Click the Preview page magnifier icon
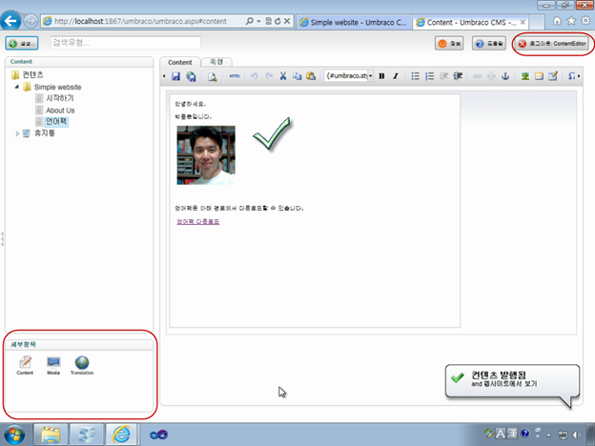Viewport: 595px width, 446px height. (x=212, y=76)
